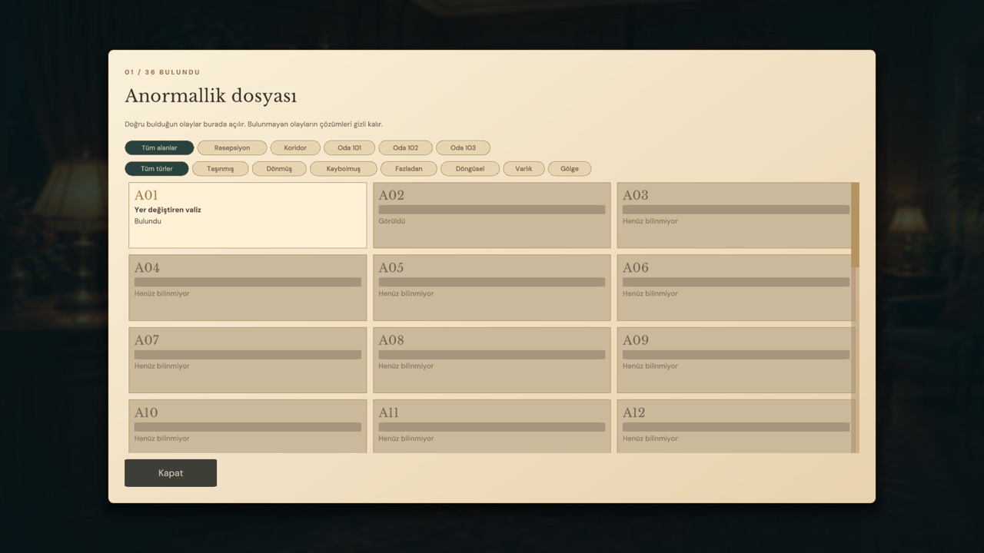Show only Oda 103 anomalies
984x553 pixels.
(x=463, y=147)
